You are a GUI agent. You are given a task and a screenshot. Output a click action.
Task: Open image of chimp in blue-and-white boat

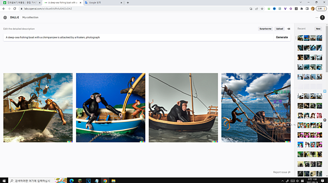coord(111,108)
